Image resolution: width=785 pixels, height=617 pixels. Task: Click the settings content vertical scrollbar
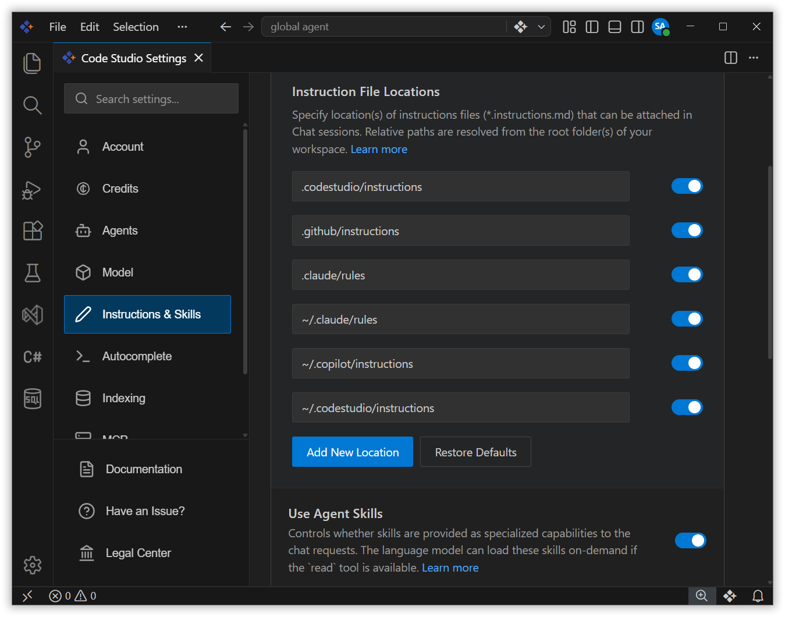click(770, 262)
